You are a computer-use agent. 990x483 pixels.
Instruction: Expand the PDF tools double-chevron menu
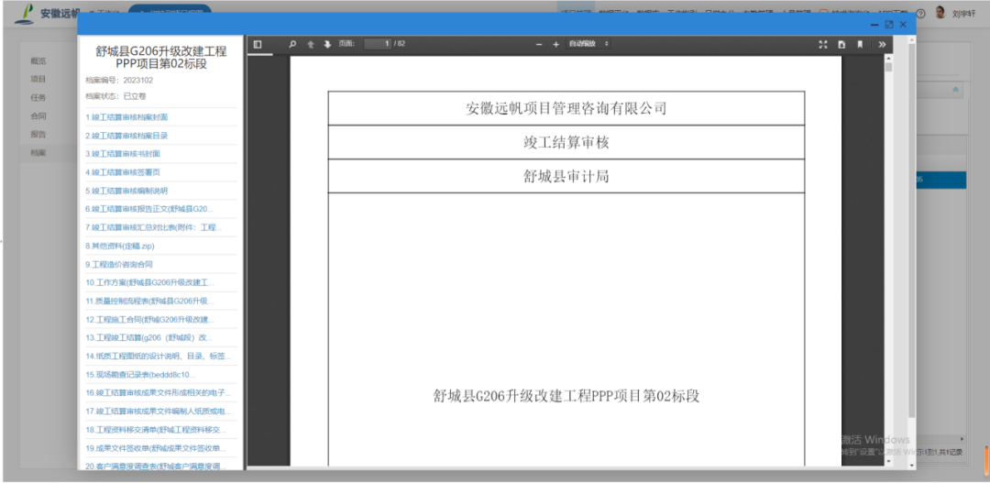(x=882, y=44)
